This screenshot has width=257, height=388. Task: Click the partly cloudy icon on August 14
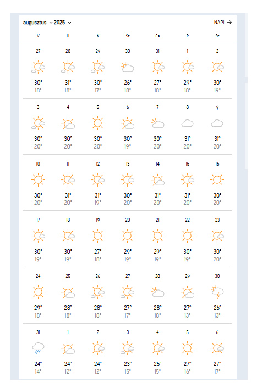(x=157, y=180)
